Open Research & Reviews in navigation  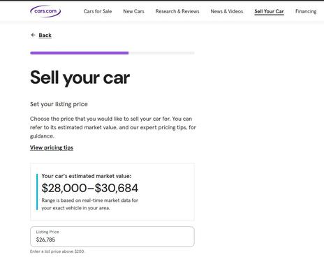(x=177, y=11)
